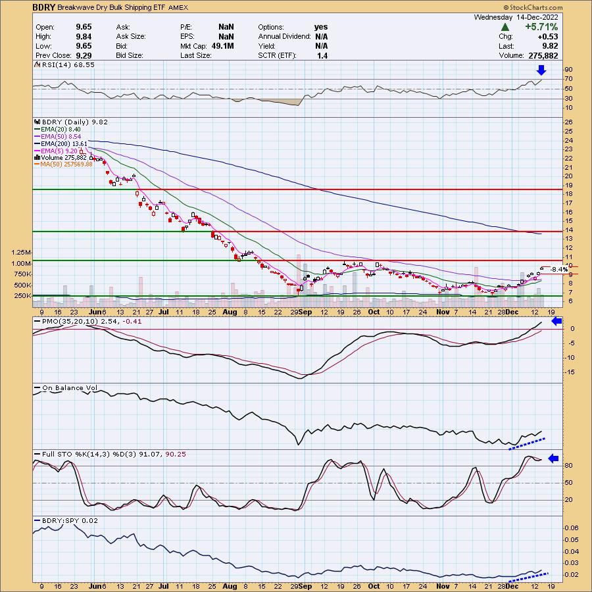Screen dimensions: 592x592
Task: Click the 'Ask:' label
Action: tap(123, 27)
